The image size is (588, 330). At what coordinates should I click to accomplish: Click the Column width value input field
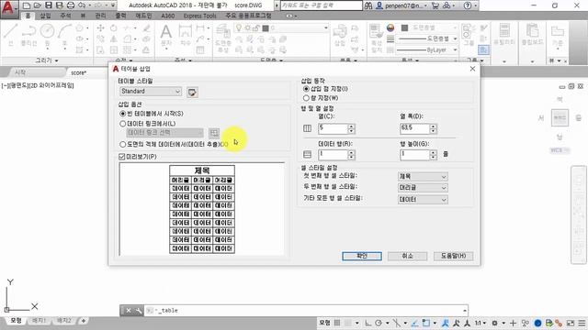(x=414, y=128)
